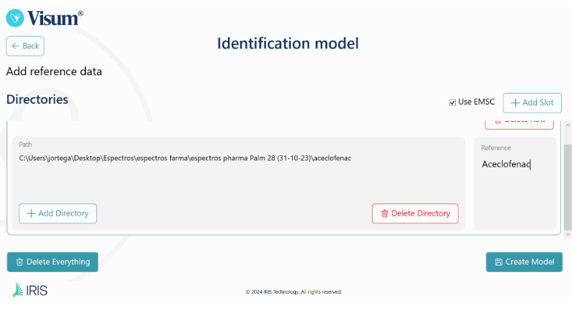Click the Delete Everything button label
This screenshot has width=572, height=312.
click(x=58, y=262)
